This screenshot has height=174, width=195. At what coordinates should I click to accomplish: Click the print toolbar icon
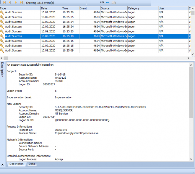[x=114, y=3]
